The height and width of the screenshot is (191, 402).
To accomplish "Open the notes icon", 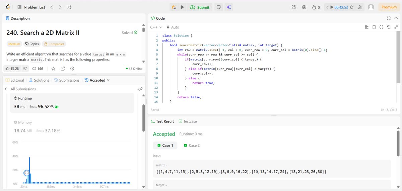I will coord(218,7).
